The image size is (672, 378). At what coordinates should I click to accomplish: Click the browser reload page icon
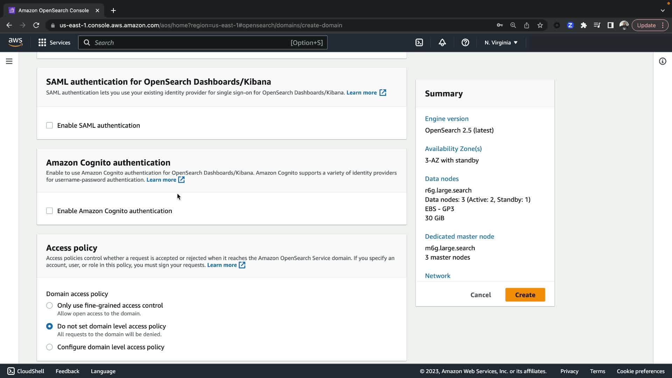tap(36, 25)
